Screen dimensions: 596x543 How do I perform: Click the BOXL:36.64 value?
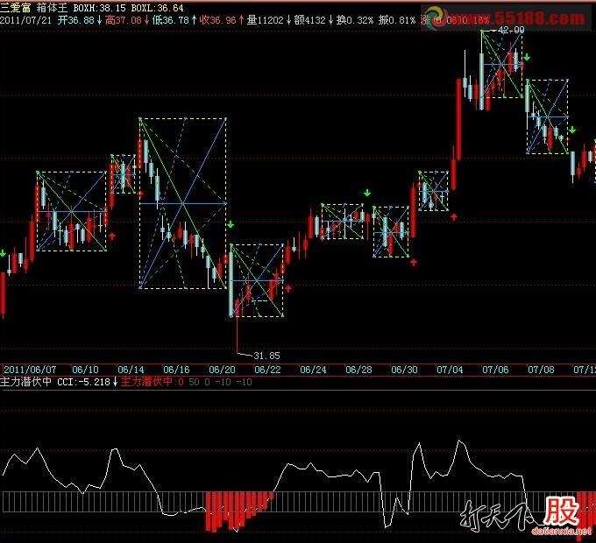(157, 8)
